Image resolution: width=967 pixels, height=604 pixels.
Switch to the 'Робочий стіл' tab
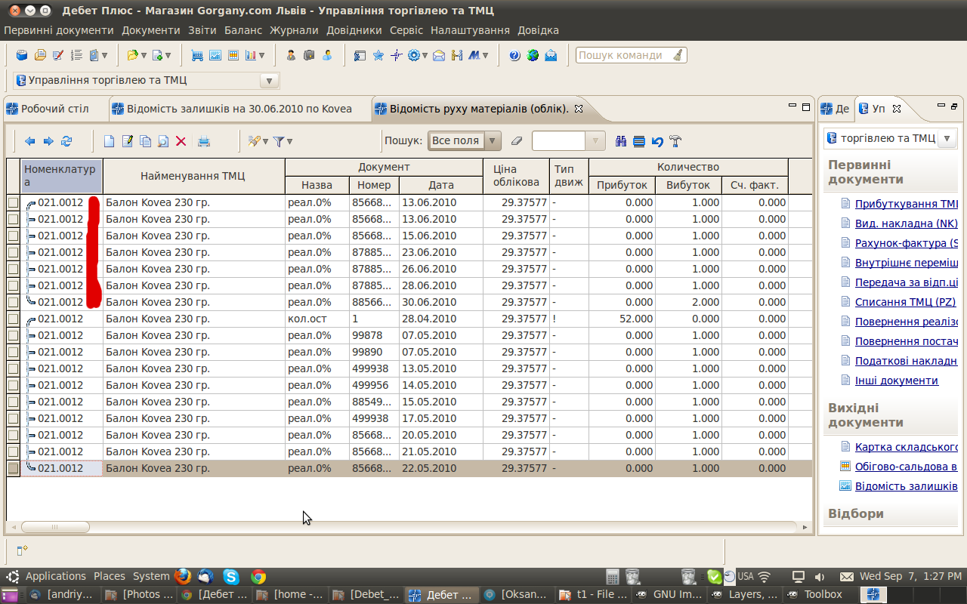[x=54, y=109]
